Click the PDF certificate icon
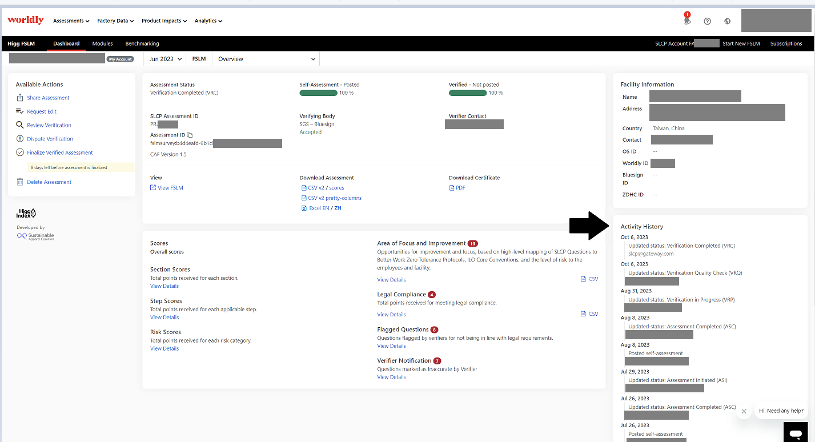815x442 pixels. click(x=452, y=188)
